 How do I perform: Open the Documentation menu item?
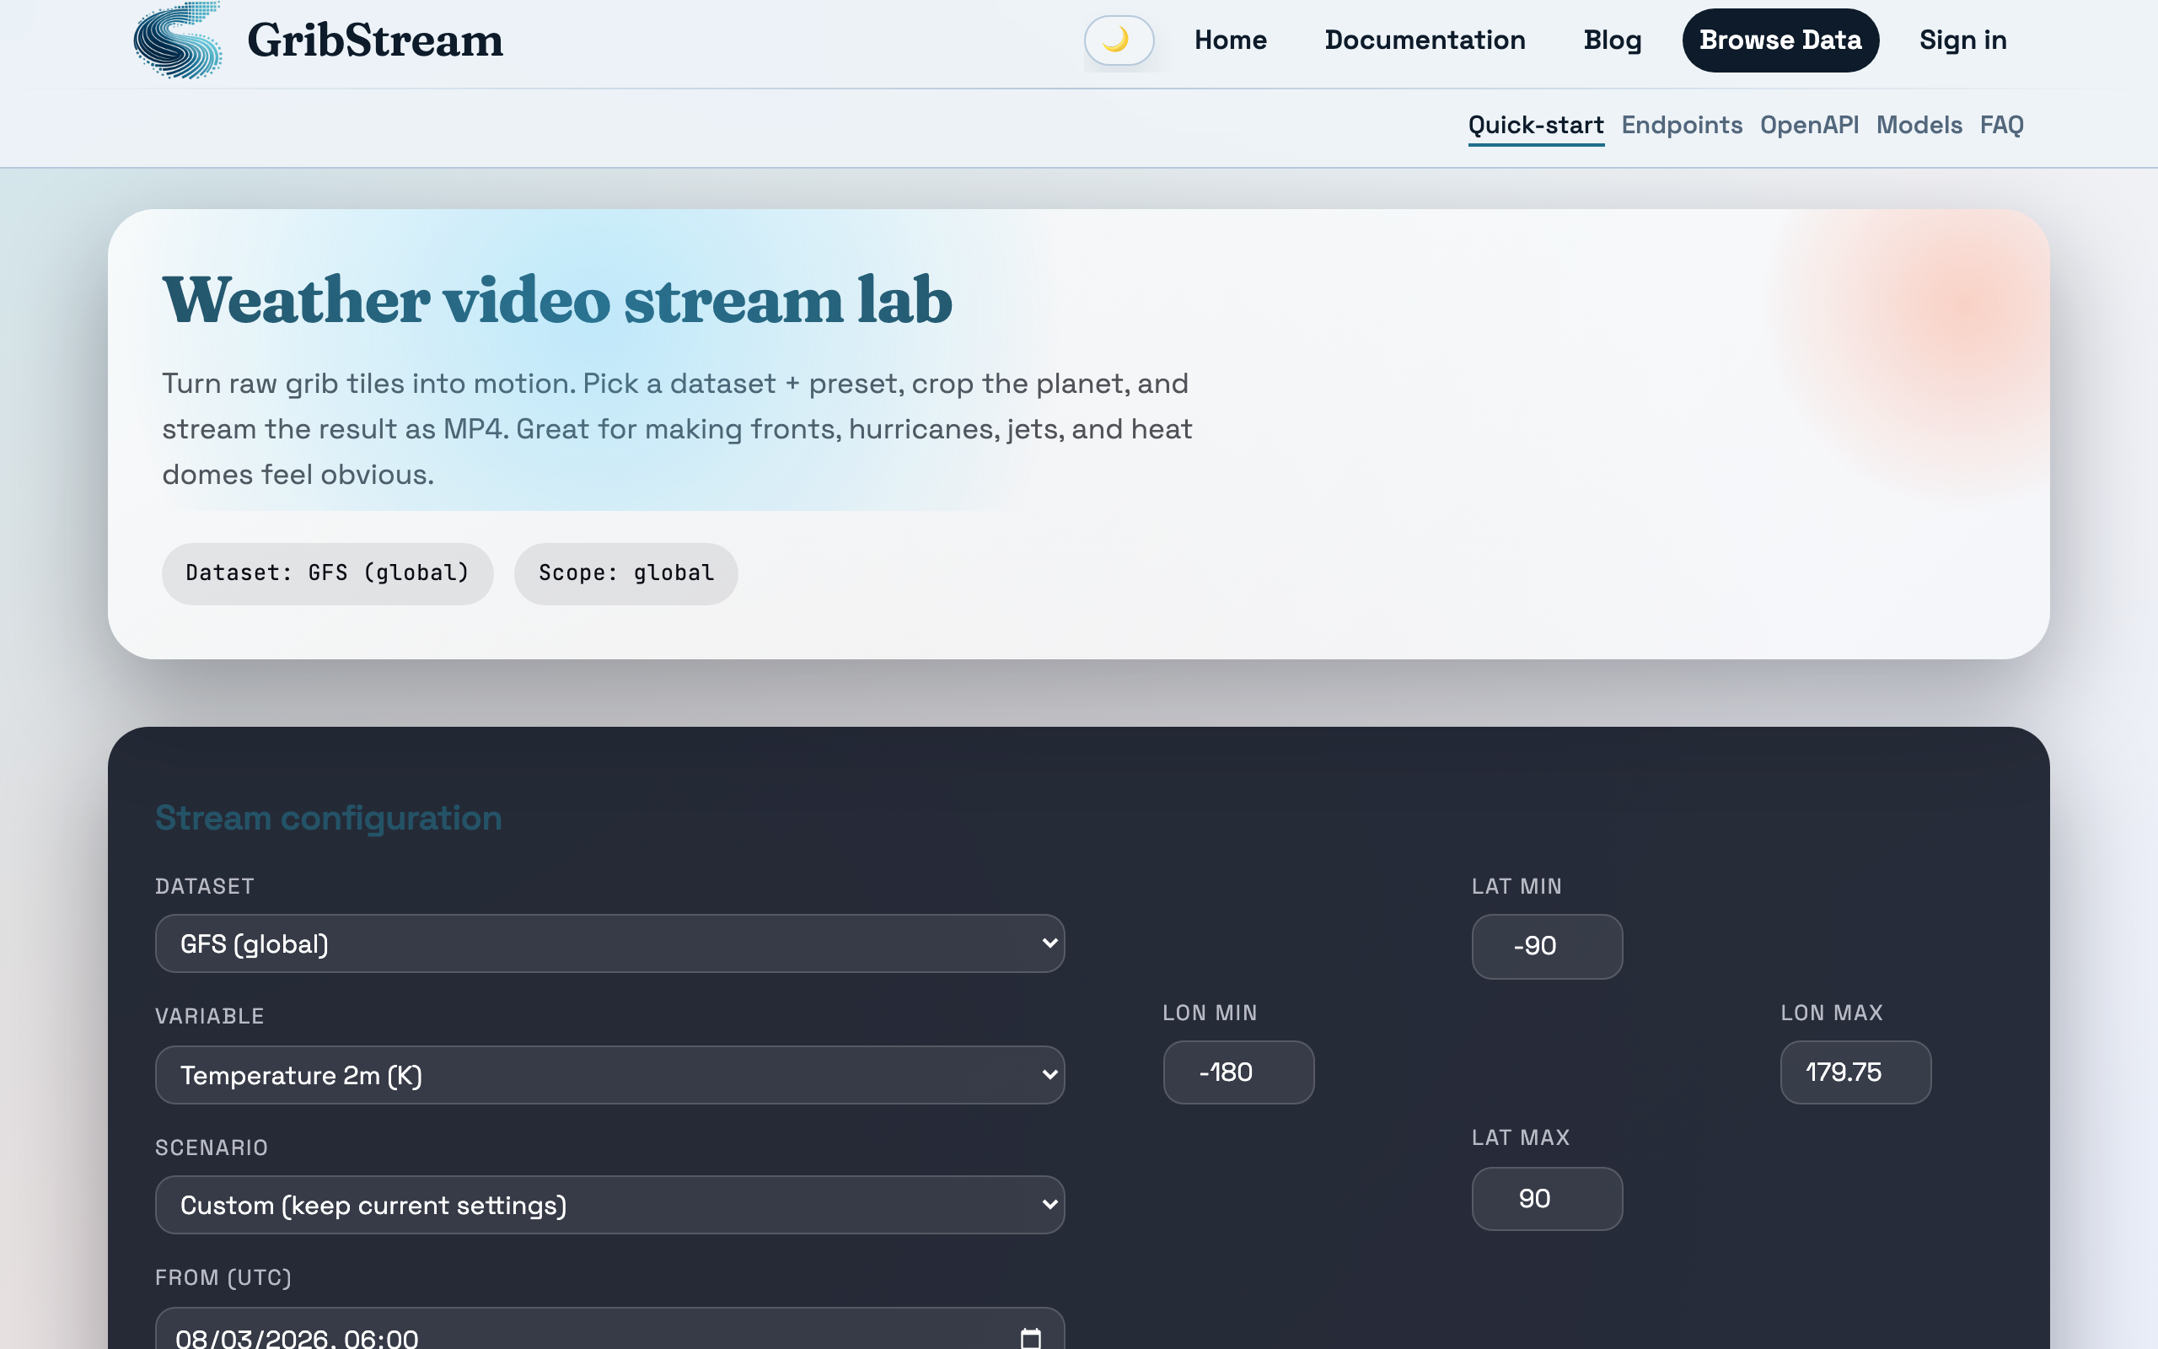1424,40
